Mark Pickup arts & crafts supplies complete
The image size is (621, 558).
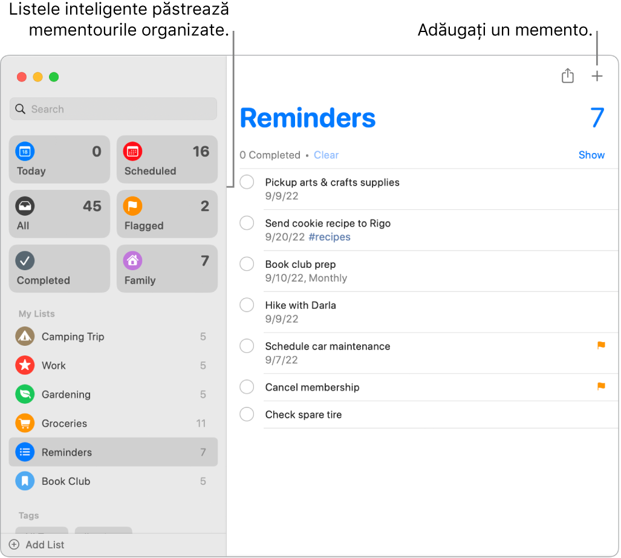(x=247, y=182)
